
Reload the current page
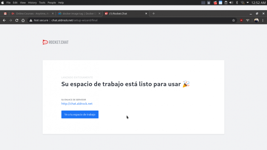(17, 20)
